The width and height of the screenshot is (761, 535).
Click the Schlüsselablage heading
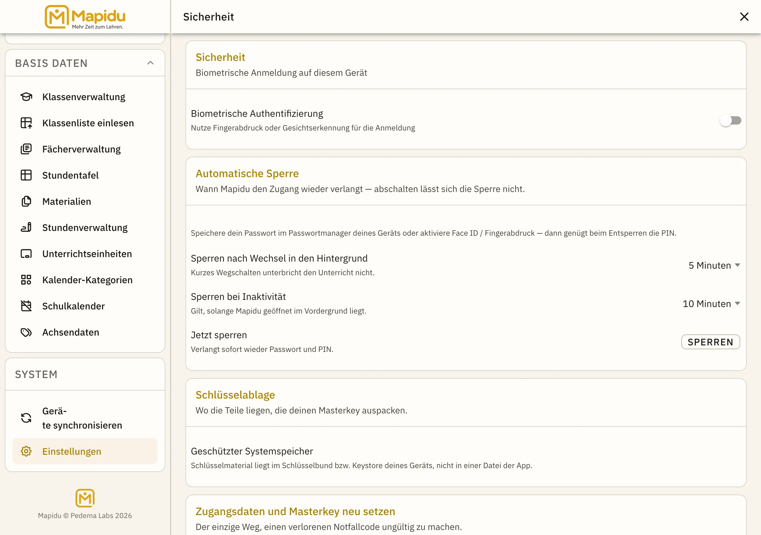pos(235,395)
